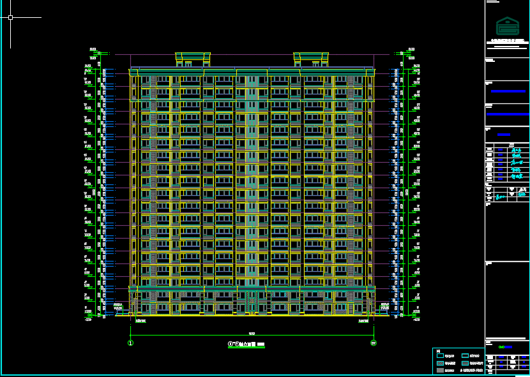Pick the empty cyan box in legend
The width and height of the screenshot is (530, 377).
tap(441, 355)
